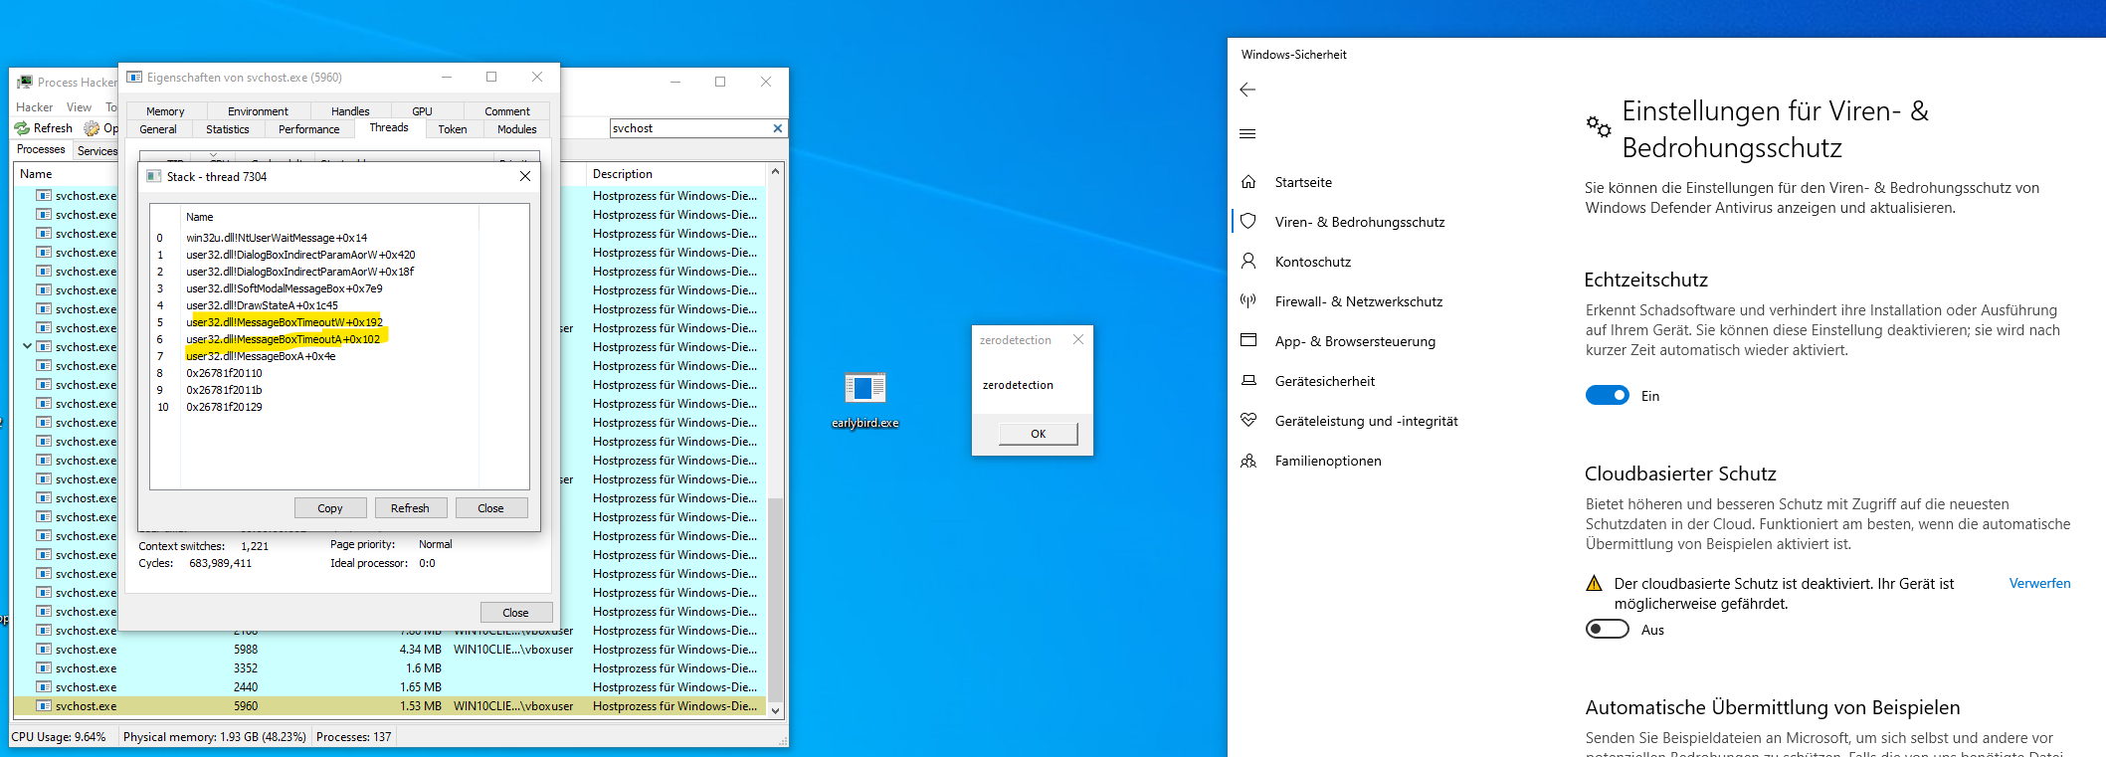Open Gerätesicherheit in the sidebar

[1325, 381]
